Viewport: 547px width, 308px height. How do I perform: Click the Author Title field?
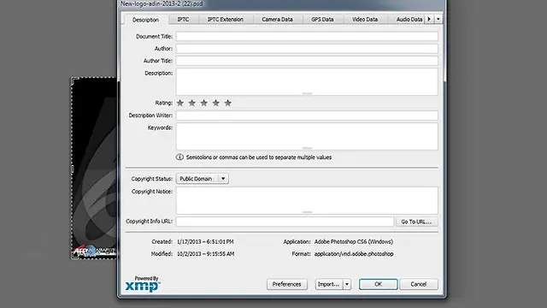(x=307, y=61)
